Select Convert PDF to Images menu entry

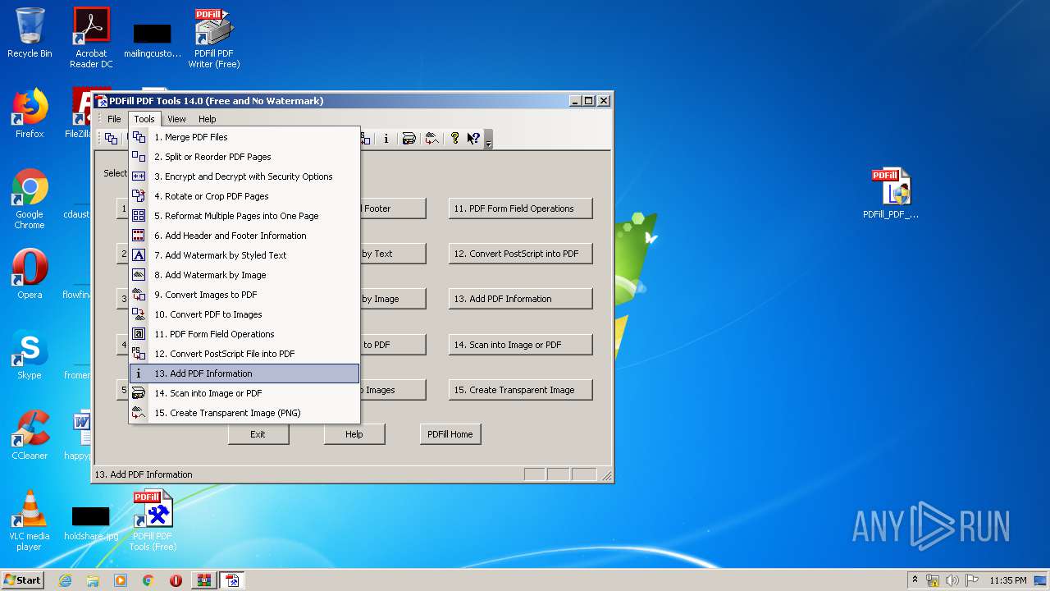[x=244, y=314]
